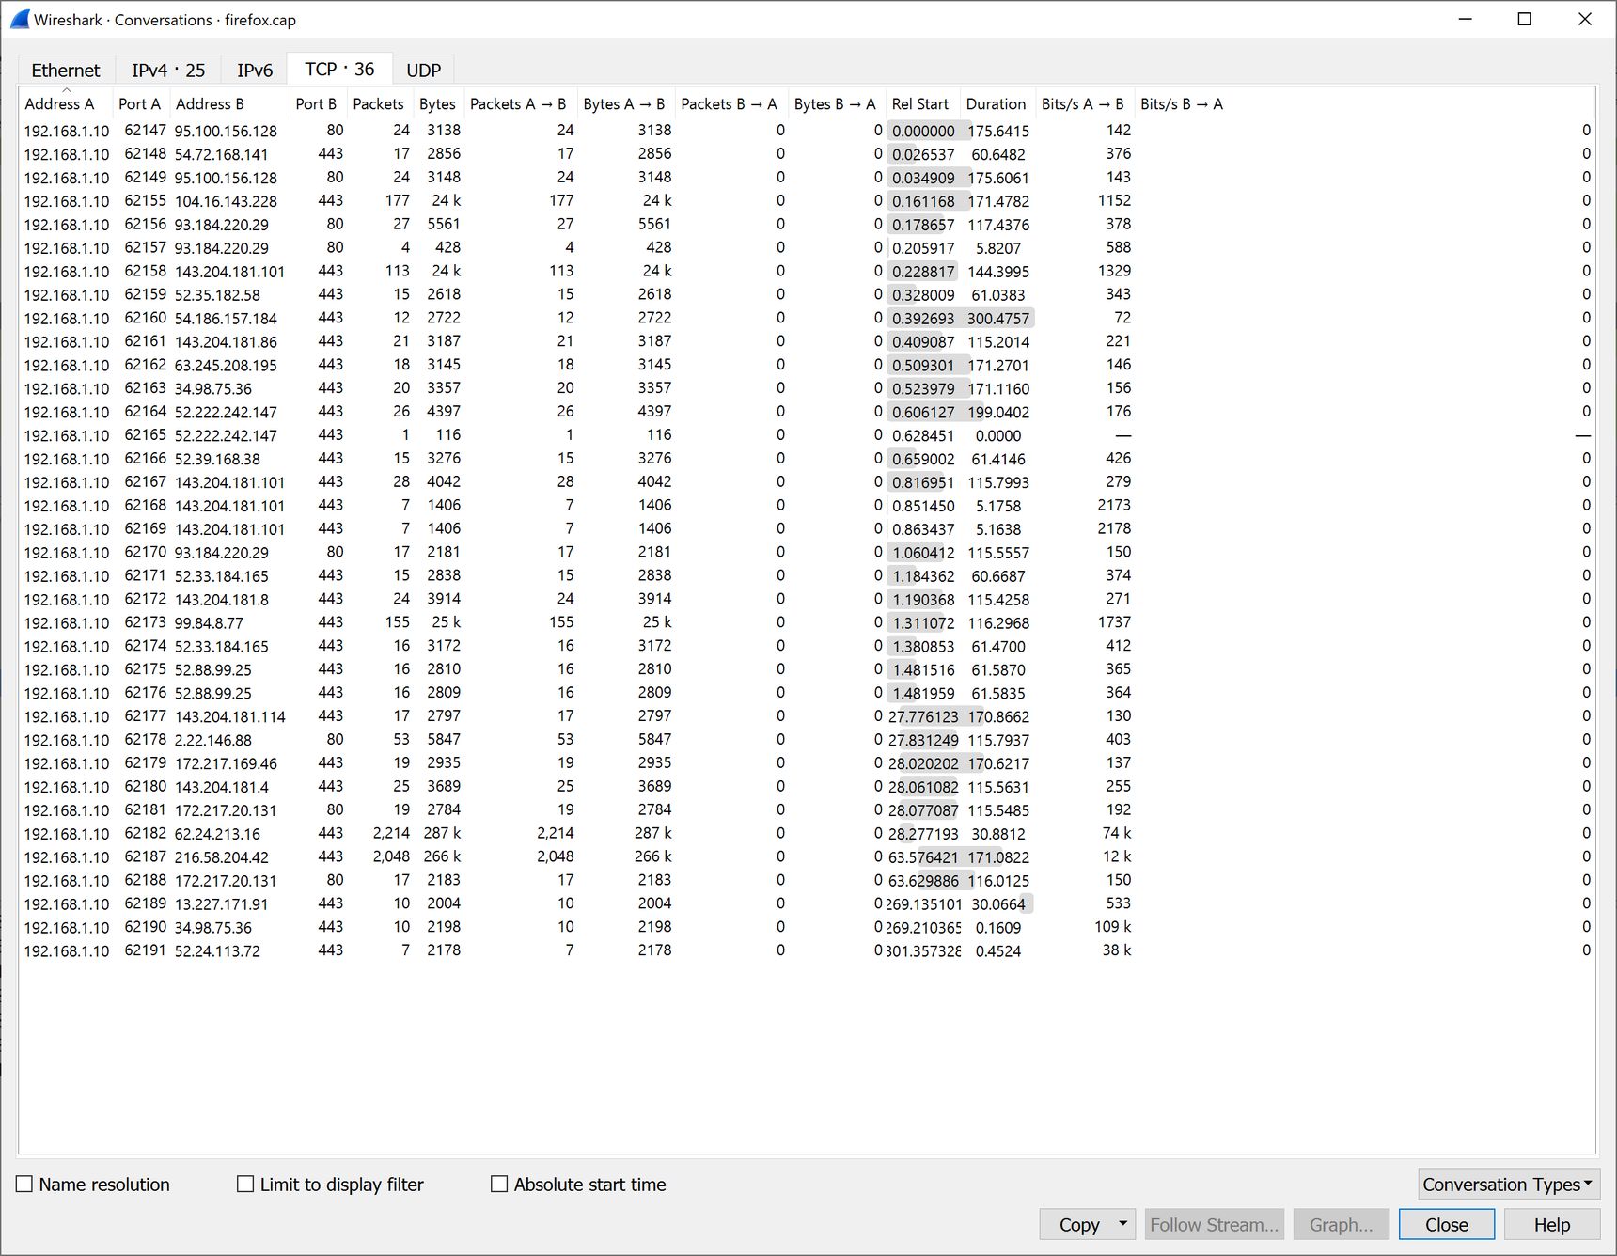This screenshot has width=1617, height=1256.
Task: Select the row with address 54.72.168.141
Action: (x=807, y=154)
